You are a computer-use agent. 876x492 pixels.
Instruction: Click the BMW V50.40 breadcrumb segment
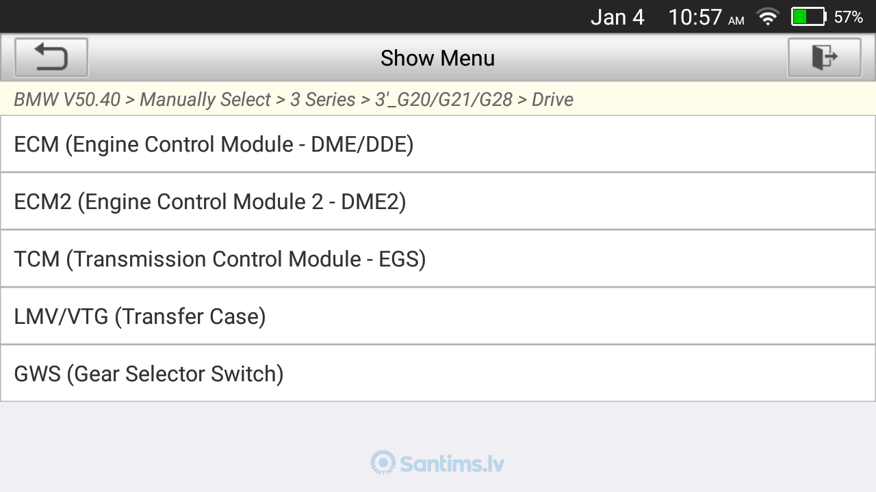[67, 100]
